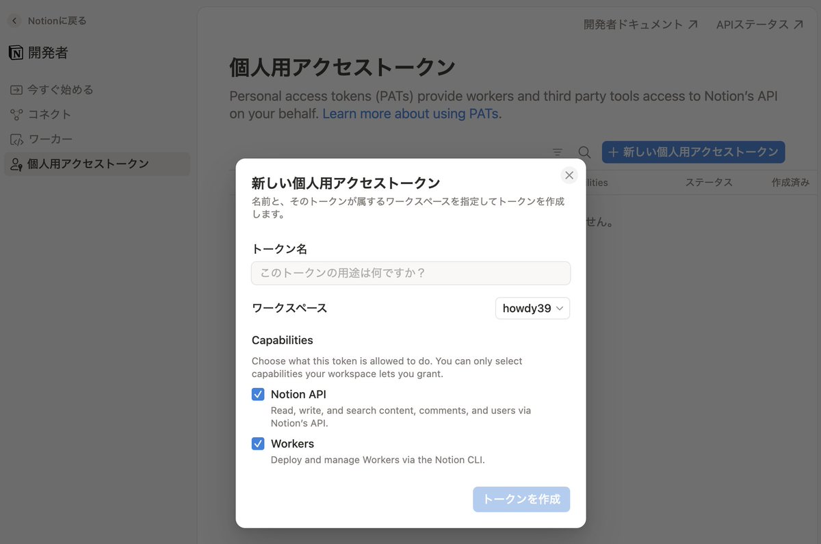Click the Notion API label text
The height and width of the screenshot is (544, 821).
click(298, 394)
